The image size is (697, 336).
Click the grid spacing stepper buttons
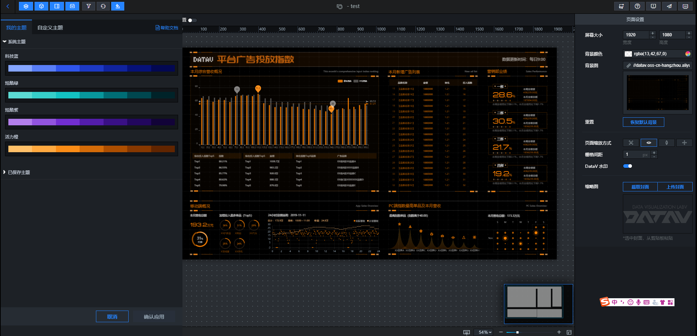[654, 154]
